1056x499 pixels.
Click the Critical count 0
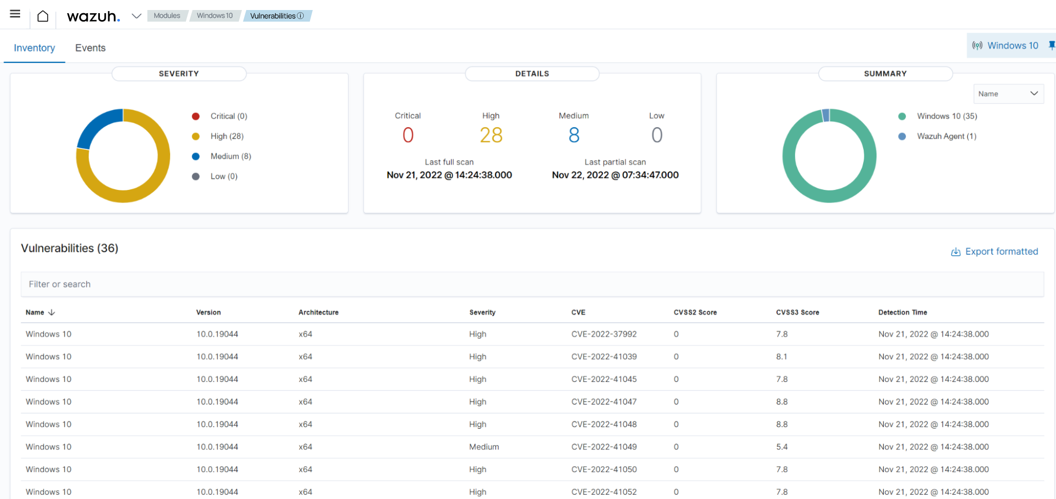pyautogui.click(x=408, y=136)
